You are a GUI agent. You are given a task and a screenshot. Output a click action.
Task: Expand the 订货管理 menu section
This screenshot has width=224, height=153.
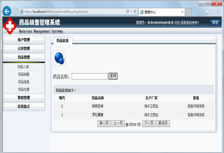pos(24,49)
